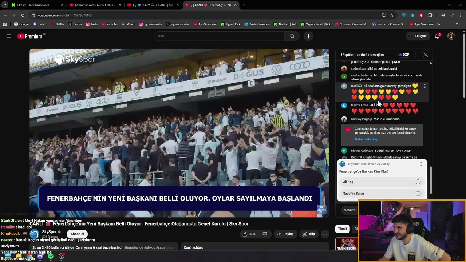Image resolution: width=466 pixels, height=262 pixels.
Task: Open the Yayıncı Paneli | Kick bookmark
Action: pos(316,24)
